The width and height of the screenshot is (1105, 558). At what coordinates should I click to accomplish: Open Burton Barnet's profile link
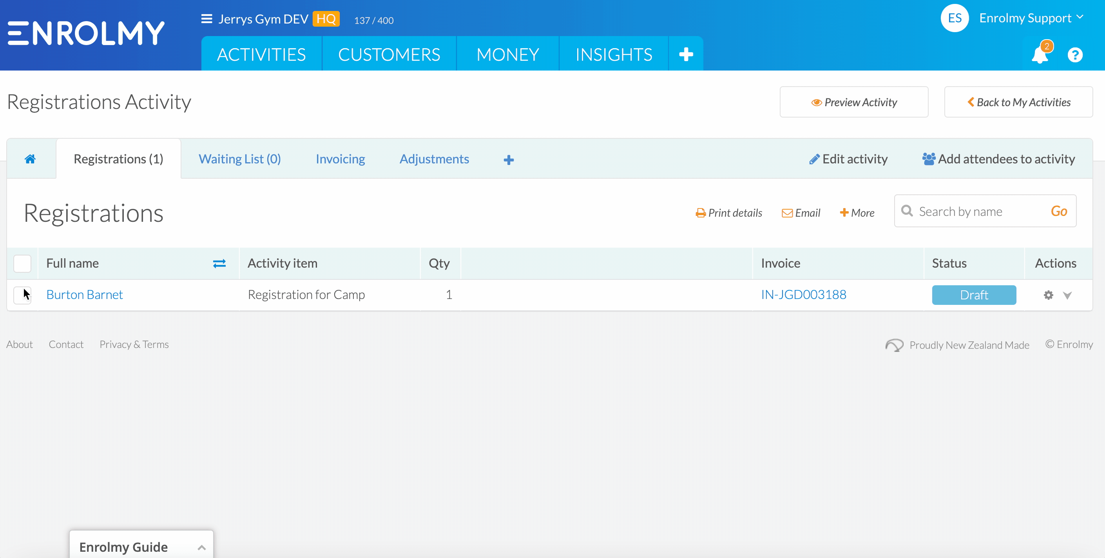click(85, 295)
